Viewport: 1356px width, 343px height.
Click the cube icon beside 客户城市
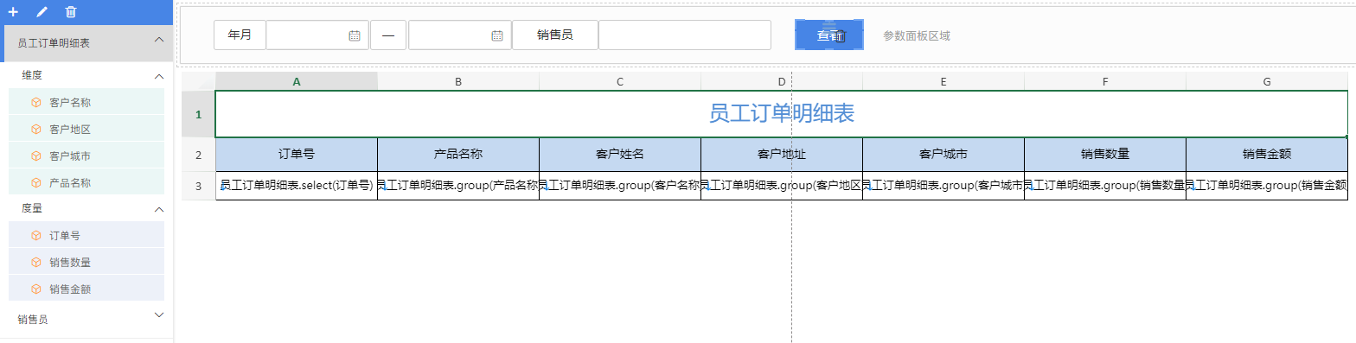coord(36,156)
